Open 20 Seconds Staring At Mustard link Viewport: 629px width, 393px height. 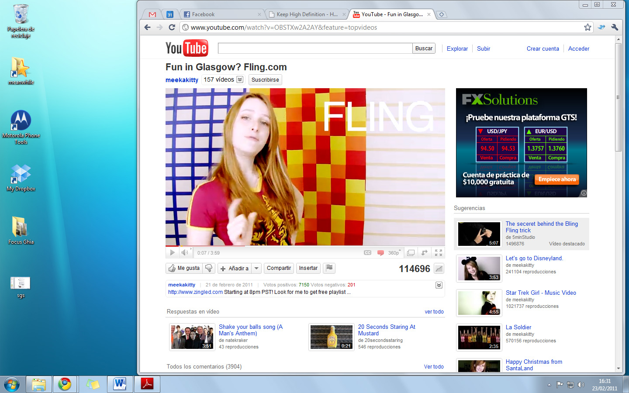pos(387,330)
